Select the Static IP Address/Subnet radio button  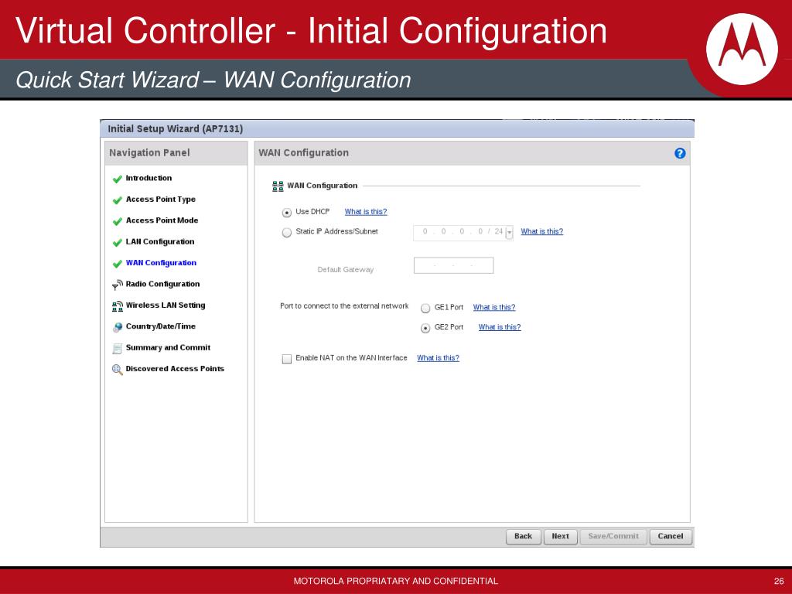pyautogui.click(x=287, y=232)
